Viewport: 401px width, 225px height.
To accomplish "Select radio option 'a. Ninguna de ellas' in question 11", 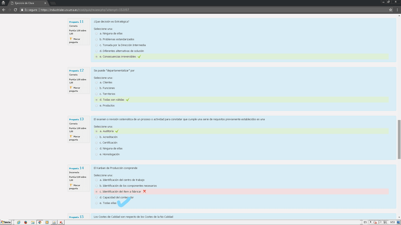I will [x=96, y=33].
